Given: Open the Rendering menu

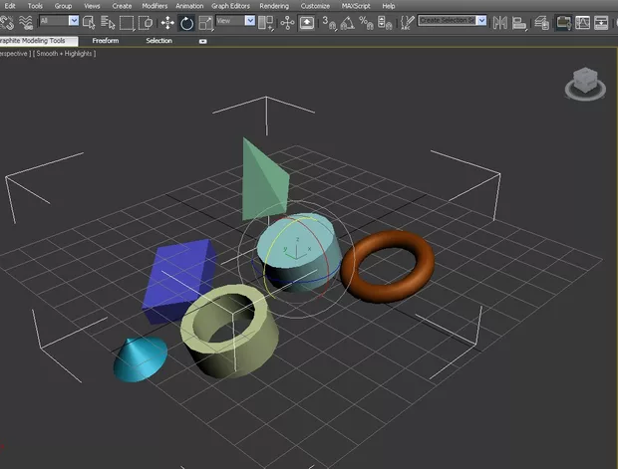Looking at the screenshot, I should point(274,6).
